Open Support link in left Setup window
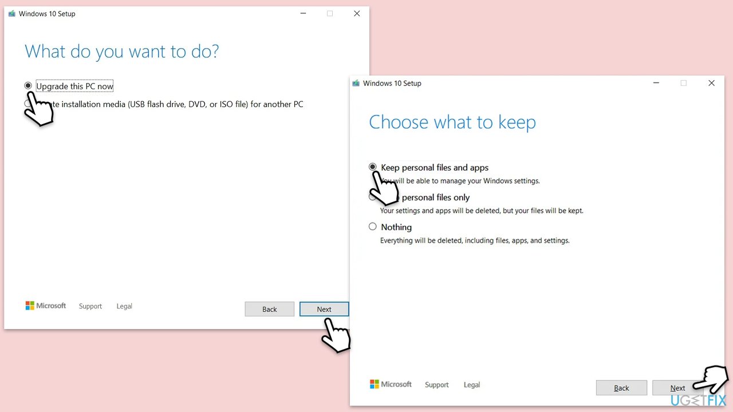 [90, 306]
